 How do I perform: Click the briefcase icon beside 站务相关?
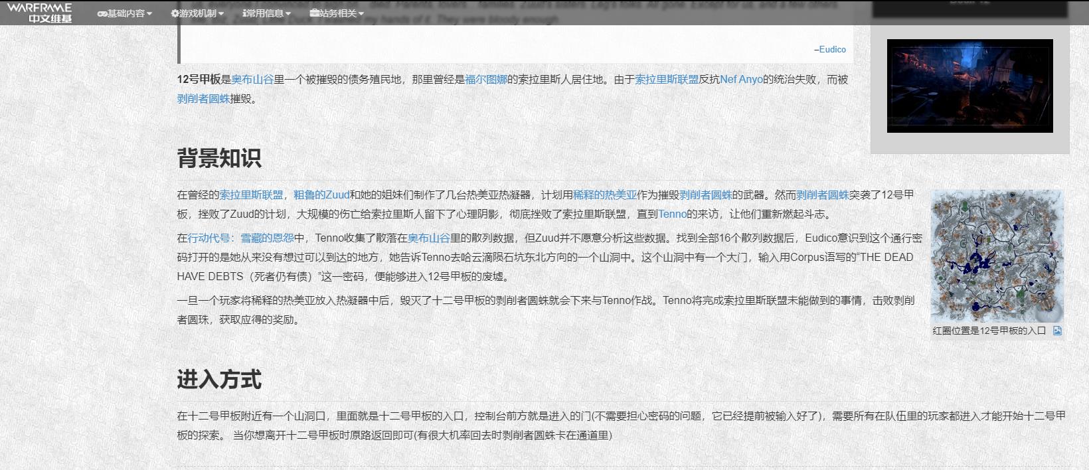pyautogui.click(x=314, y=13)
